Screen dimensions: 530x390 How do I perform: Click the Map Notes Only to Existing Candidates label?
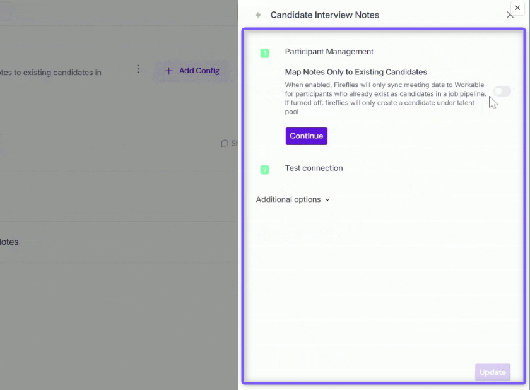[356, 72]
